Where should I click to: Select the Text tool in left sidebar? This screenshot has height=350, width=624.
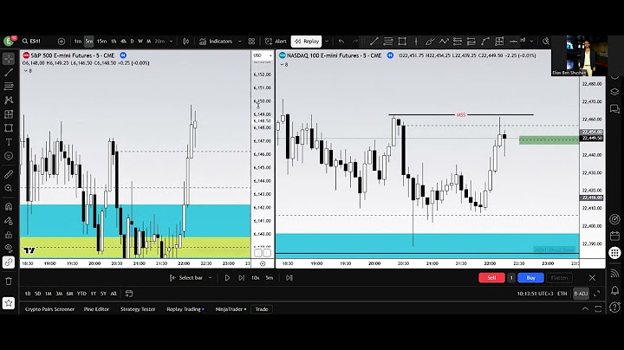point(9,142)
